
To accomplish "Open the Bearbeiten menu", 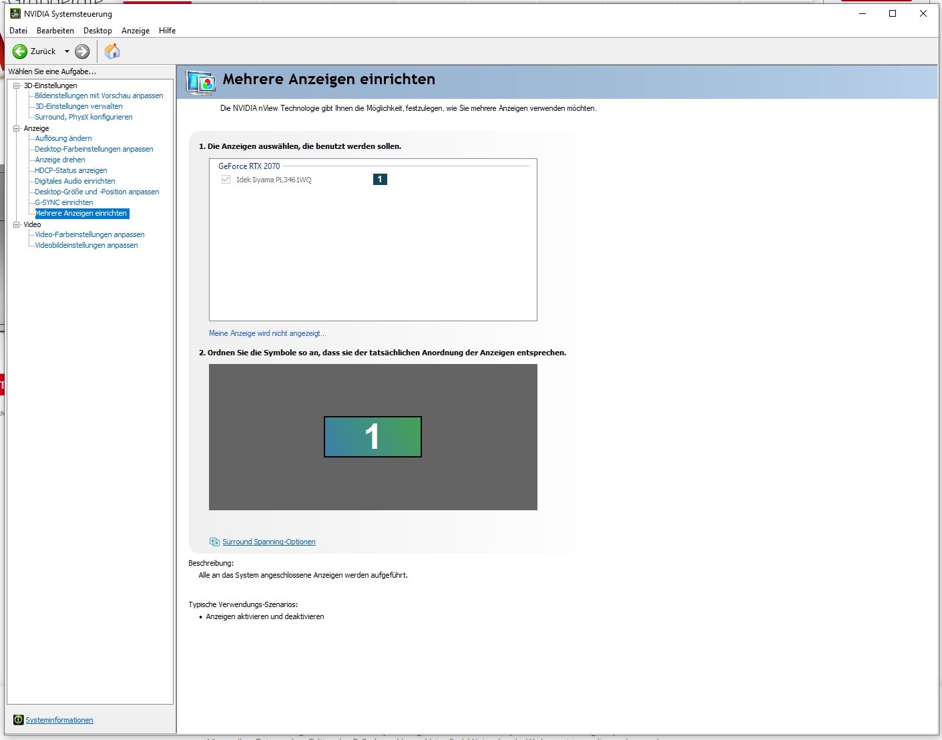I will [55, 31].
